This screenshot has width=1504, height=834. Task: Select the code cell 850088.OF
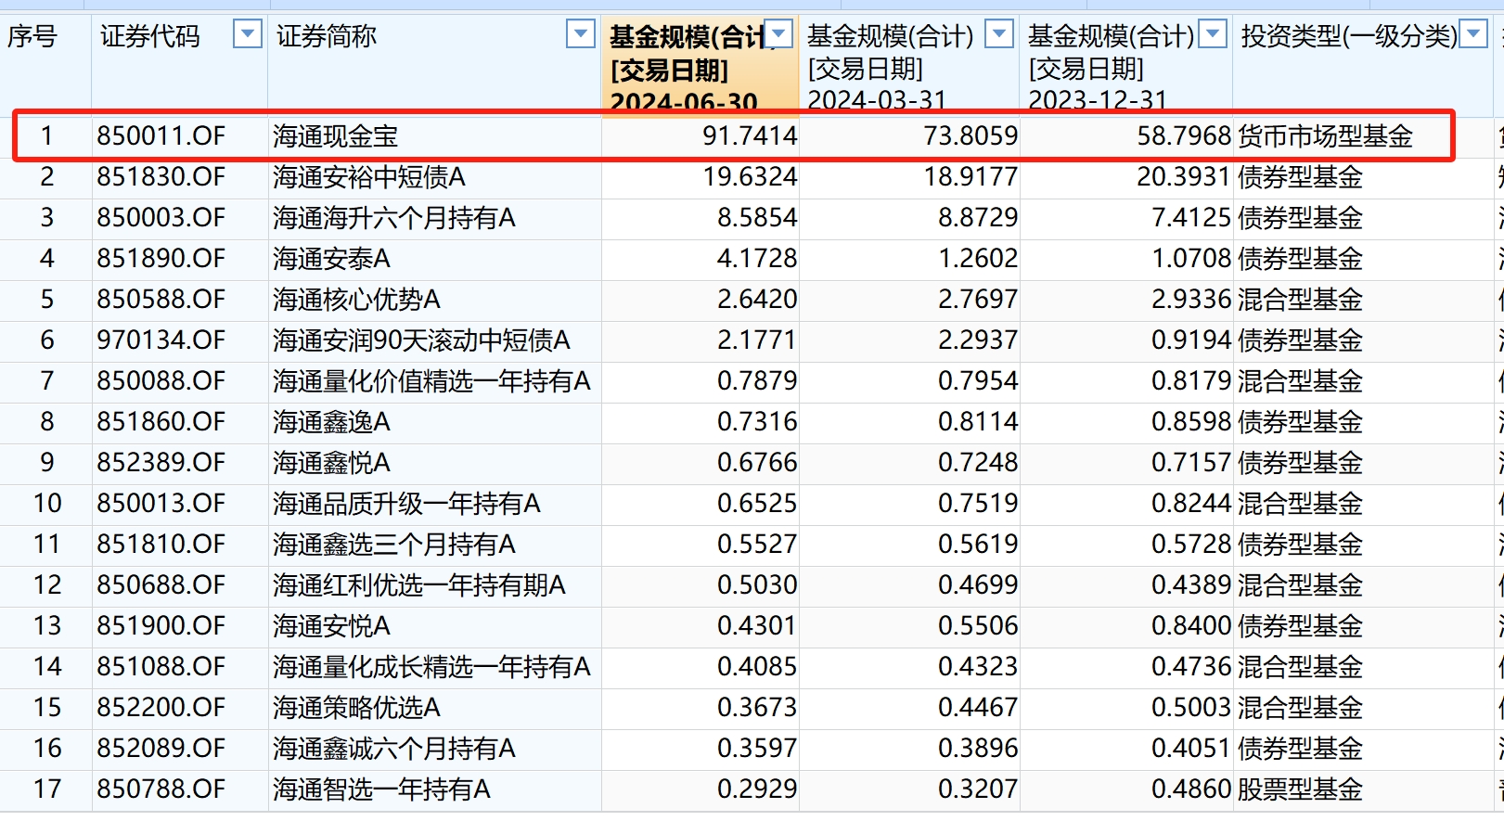point(161,381)
